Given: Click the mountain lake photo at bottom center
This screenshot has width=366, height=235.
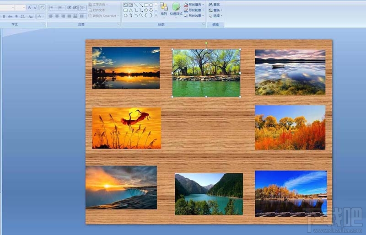Looking at the screenshot, I should tap(209, 194).
